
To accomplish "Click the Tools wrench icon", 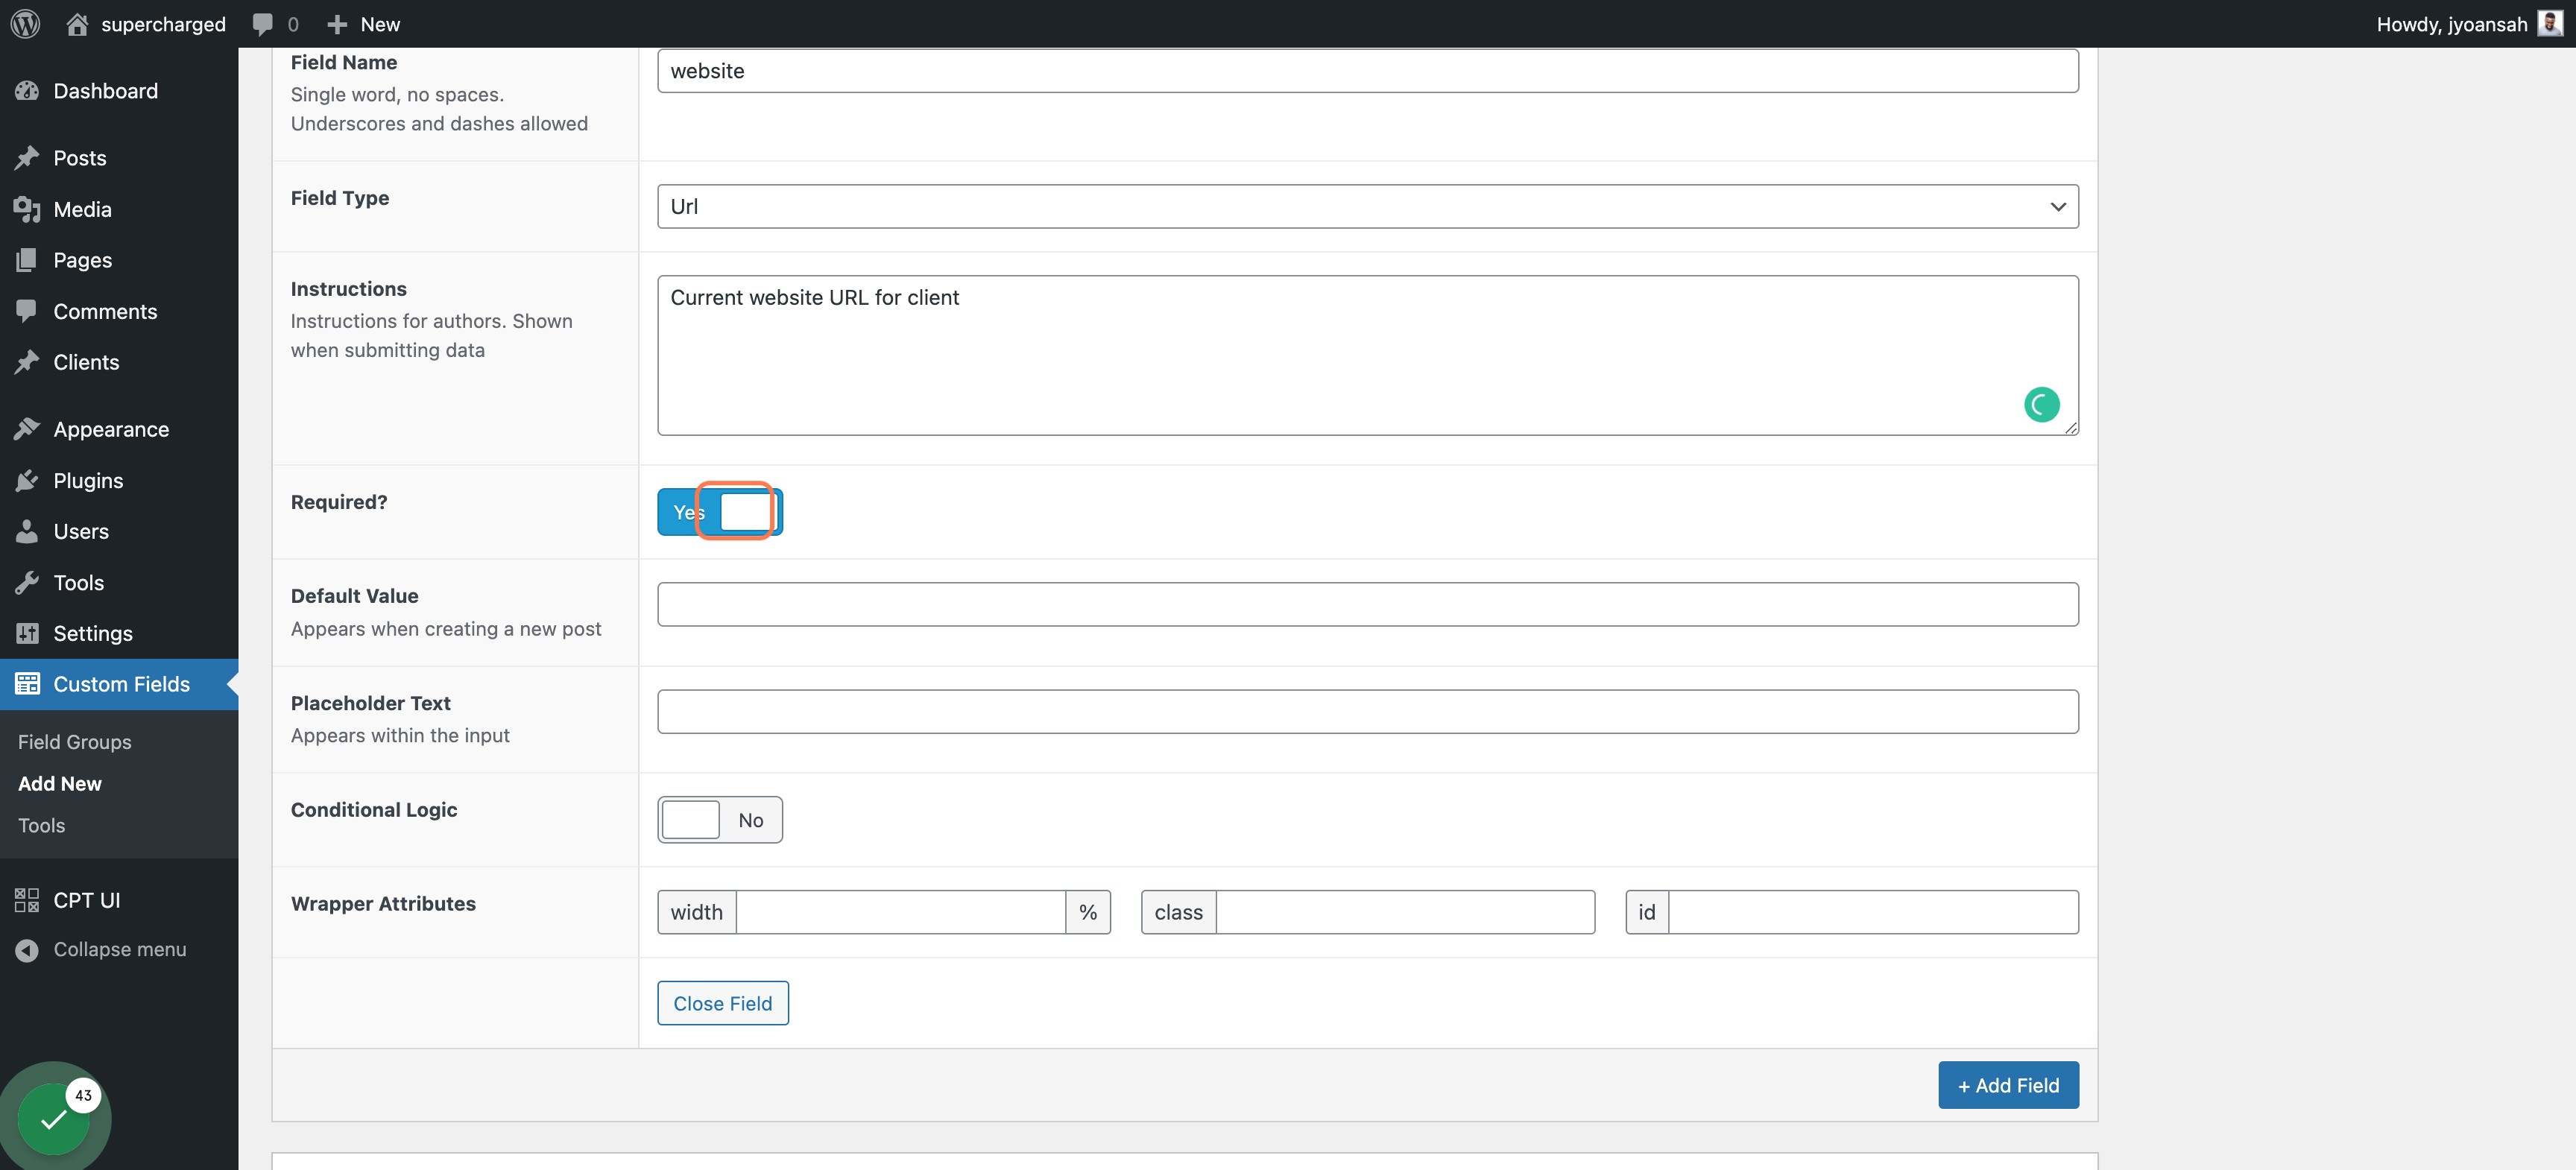I will click(27, 583).
